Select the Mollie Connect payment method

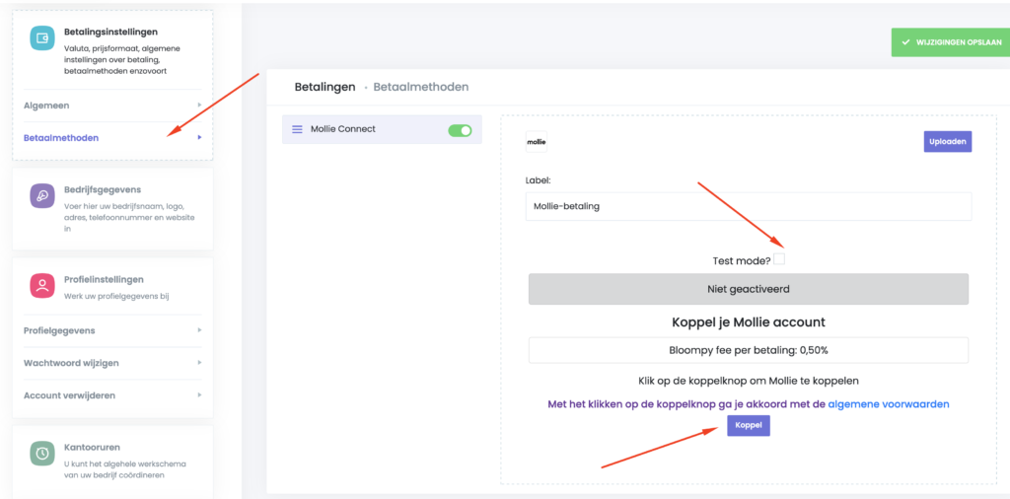[343, 129]
